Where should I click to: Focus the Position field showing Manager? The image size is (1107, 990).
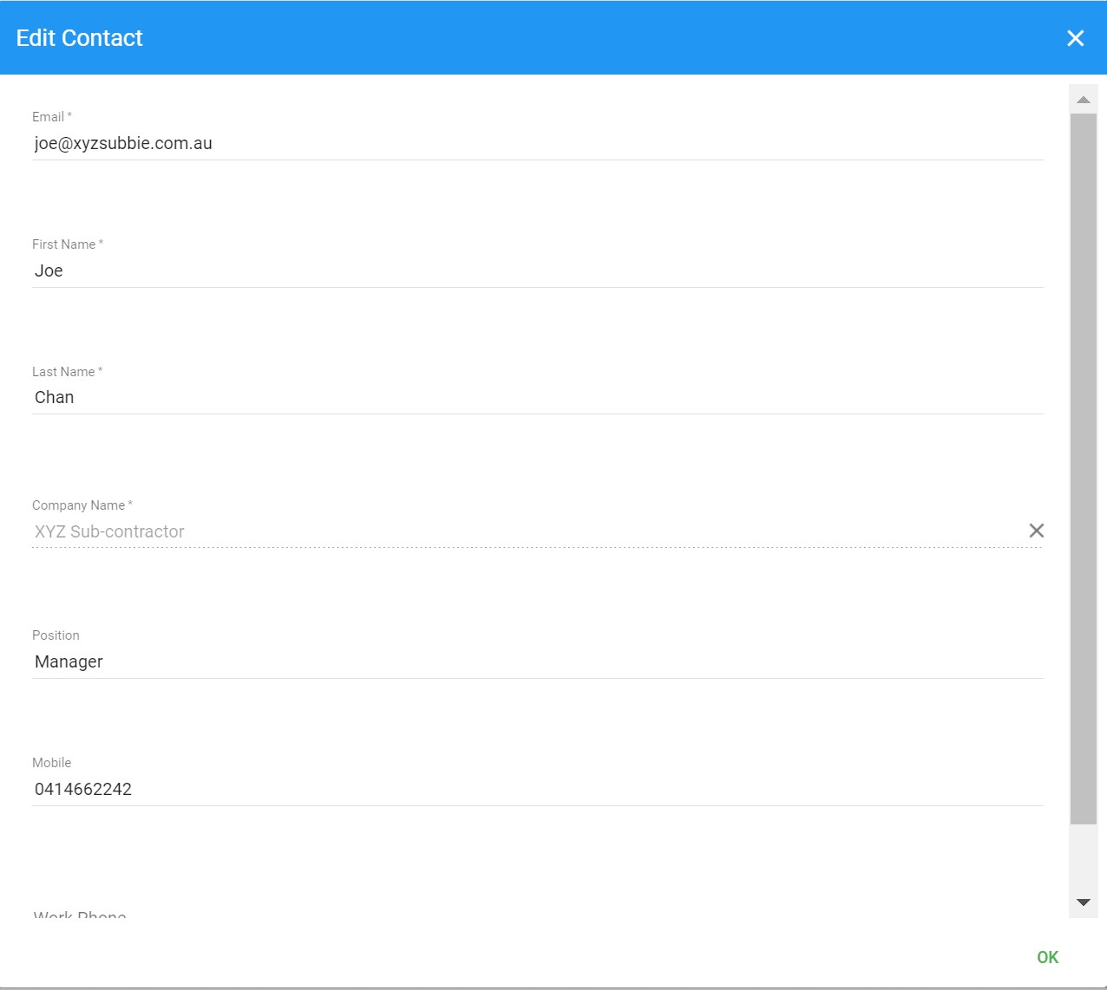[x=537, y=662]
